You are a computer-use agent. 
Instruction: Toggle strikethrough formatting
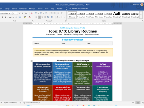(x=10, y=17)
